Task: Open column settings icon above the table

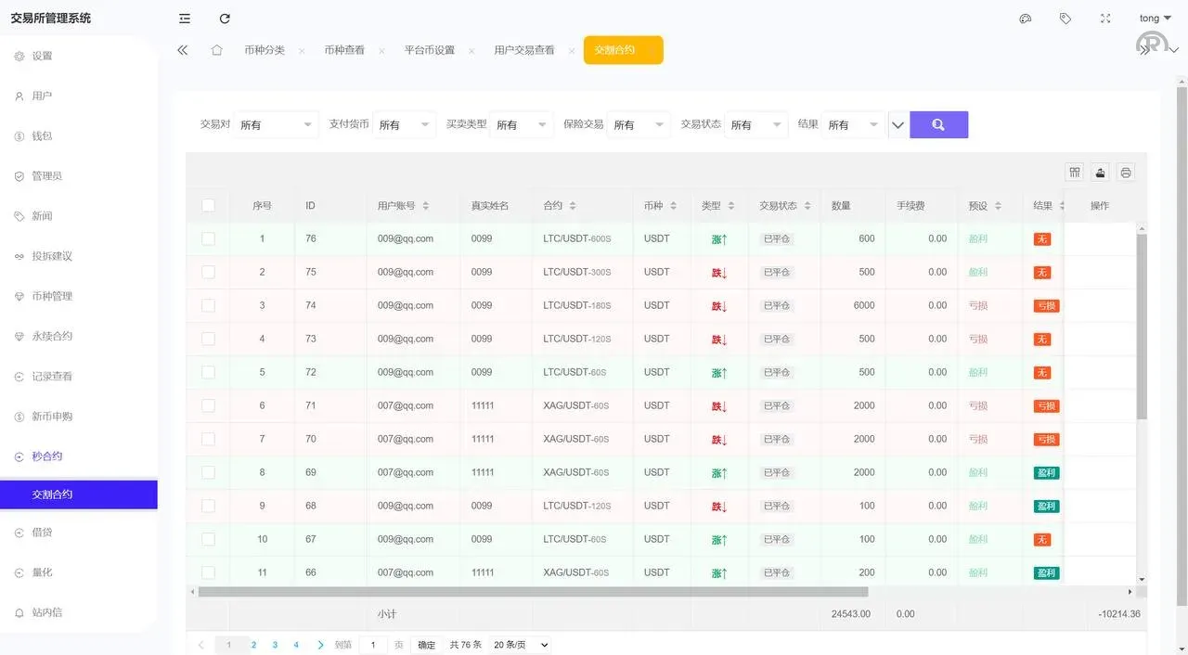Action: pyautogui.click(x=1074, y=172)
